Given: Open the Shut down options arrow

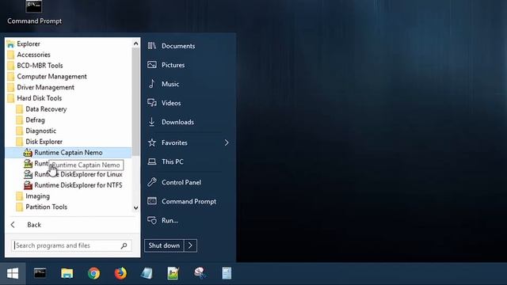Looking at the screenshot, I should tap(190, 245).
